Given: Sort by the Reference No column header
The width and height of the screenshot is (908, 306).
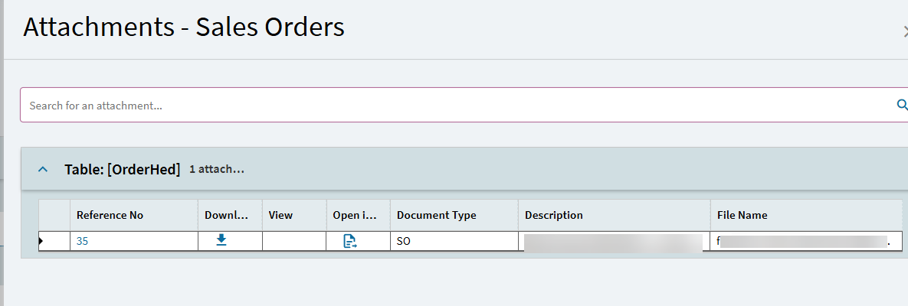Looking at the screenshot, I should tap(110, 215).
